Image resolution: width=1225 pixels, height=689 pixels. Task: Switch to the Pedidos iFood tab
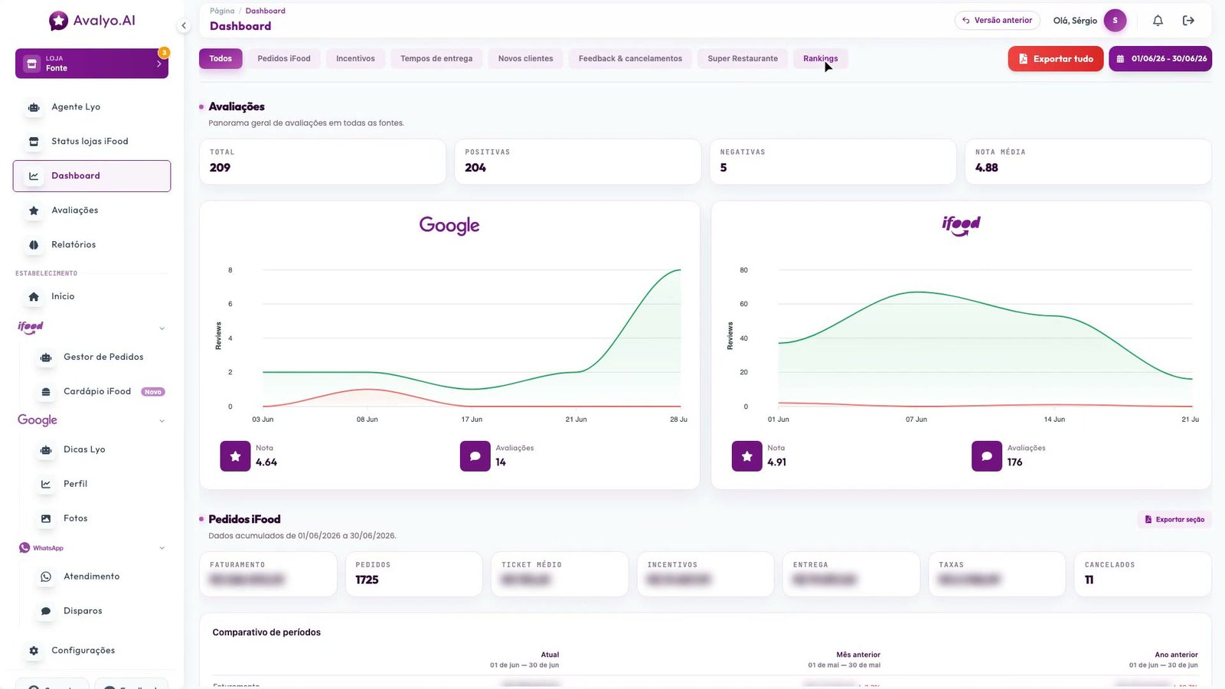click(284, 59)
